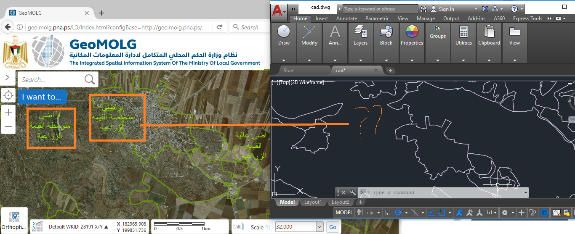Screen dimensions: 575x234
Task: Open the annotation scale 1:1 dropdown
Action: [x=491, y=213]
